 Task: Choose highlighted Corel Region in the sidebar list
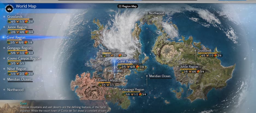coord(16,37)
